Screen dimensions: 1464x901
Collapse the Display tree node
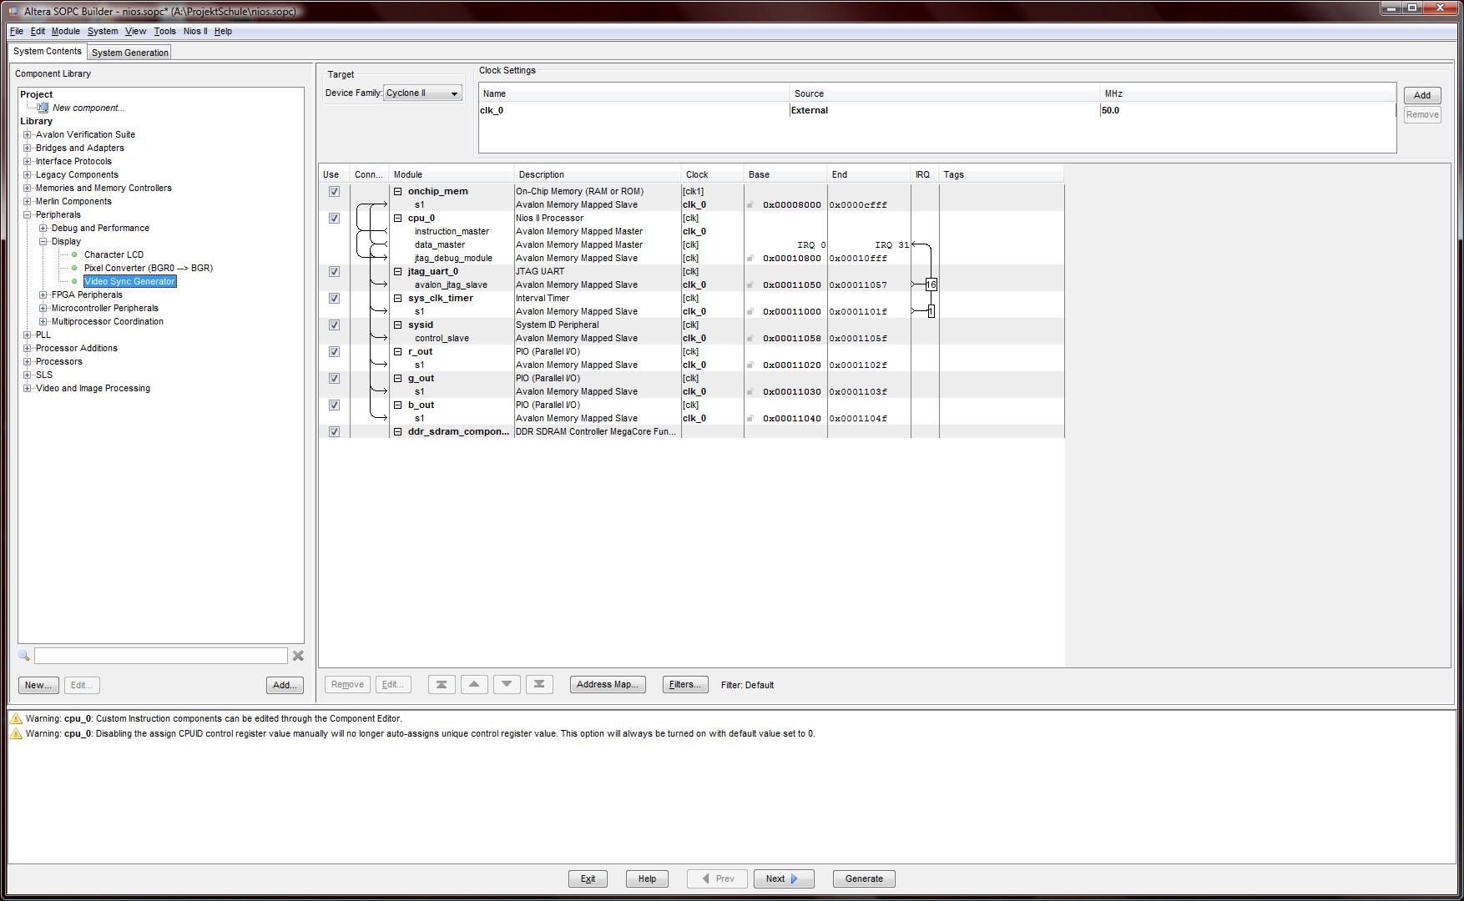click(43, 241)
